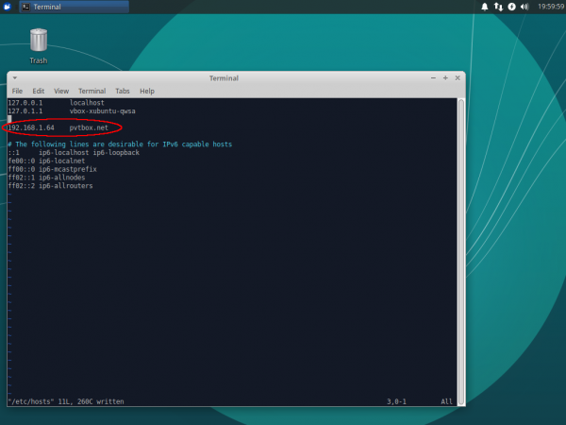The image size is (566, 425).
Task: Open the Terminal menu
Action: pyautogui.click(x=92, y=91)
